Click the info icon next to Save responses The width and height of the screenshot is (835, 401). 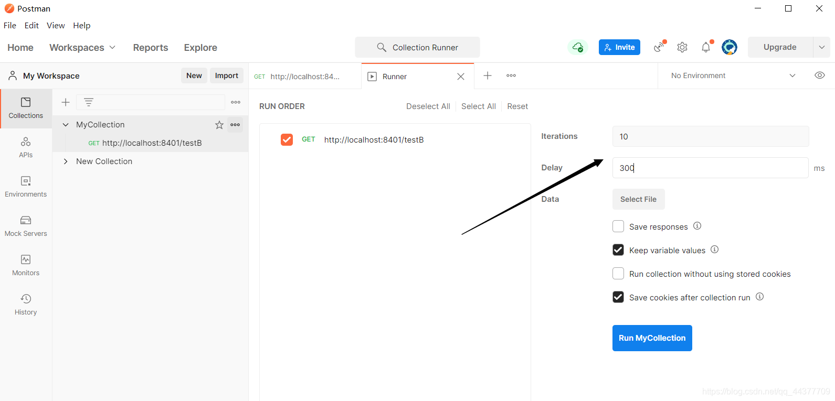pyautogui.click(x=697, y=226)
